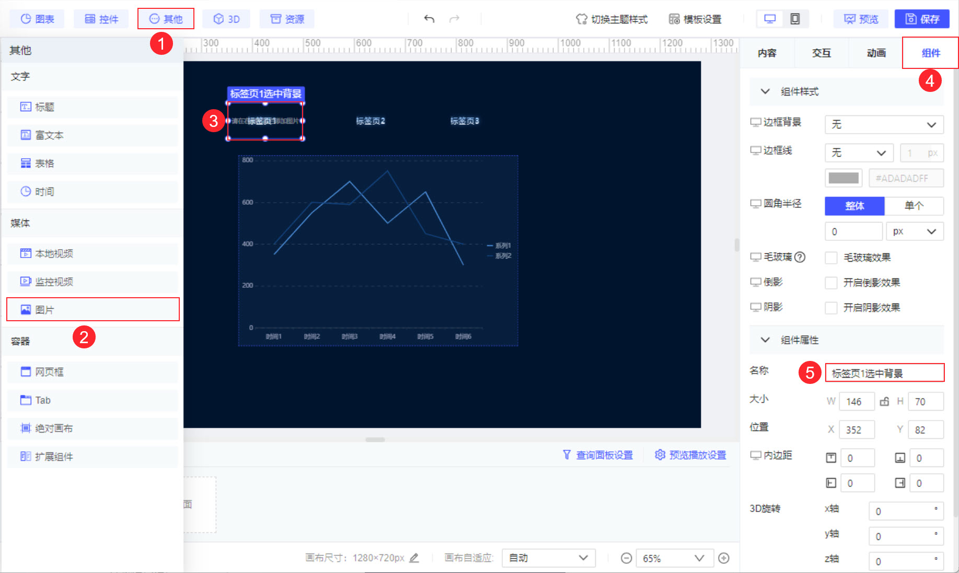
Task: Add a 监控视频 surveillance video component
Action: point(93,282)
